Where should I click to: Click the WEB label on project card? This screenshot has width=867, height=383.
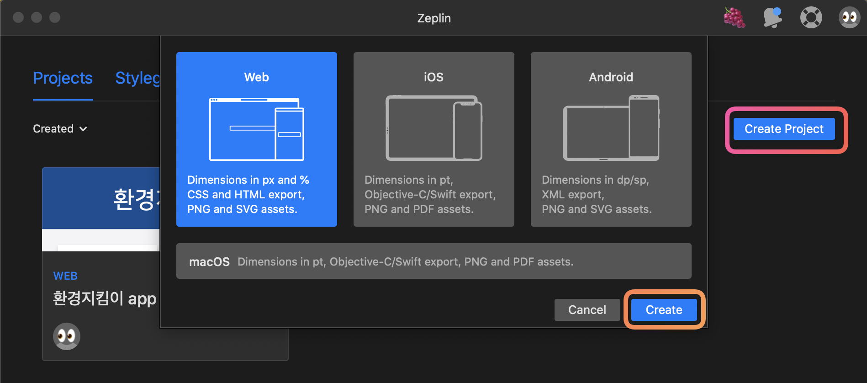(x=65, y=276)
